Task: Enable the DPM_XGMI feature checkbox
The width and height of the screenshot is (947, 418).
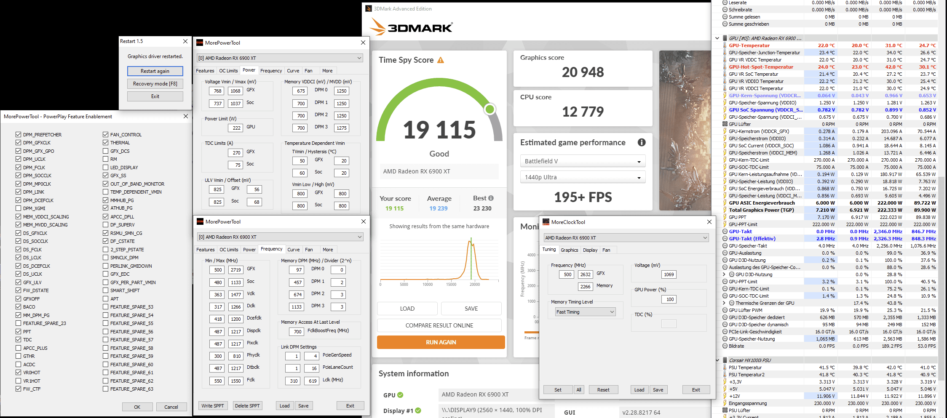Action: 18,208
